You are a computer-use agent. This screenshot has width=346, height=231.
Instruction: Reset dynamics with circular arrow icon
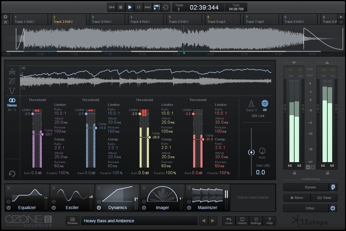pyautogui.click(x=12, y=174)
